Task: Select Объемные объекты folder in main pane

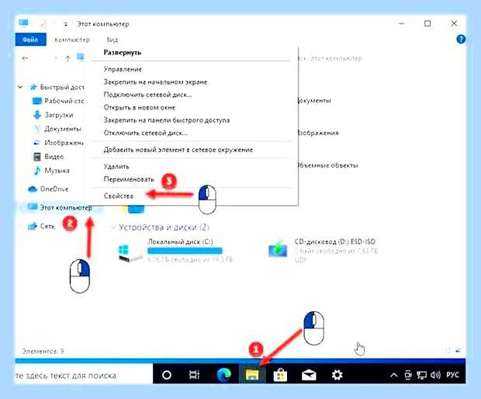Action: 327,165
